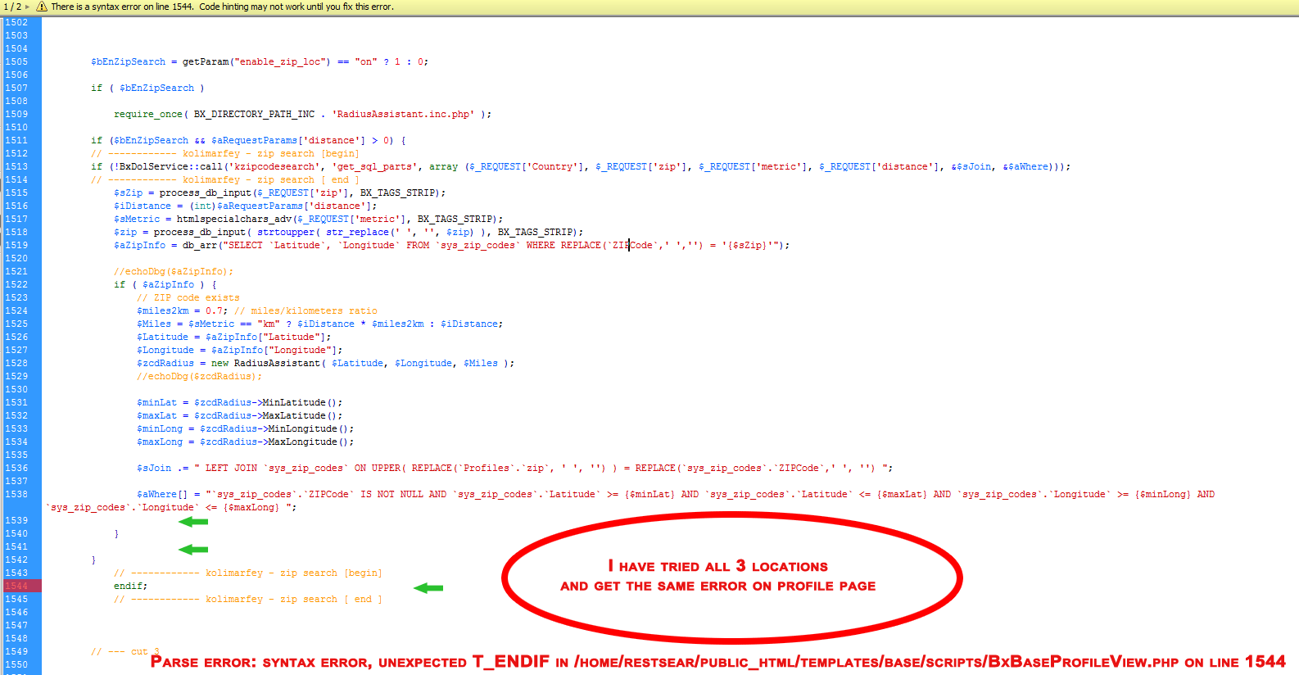Click line number 1522 in the gutter
This screenshot has width=1299, height=675.
(16, 285)
